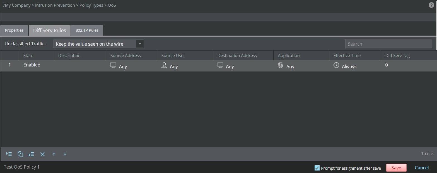This screenshot has width=437, height=173.
Task: Click the Test QoS Policy 1 label
Action: click(x=22, y=167)
